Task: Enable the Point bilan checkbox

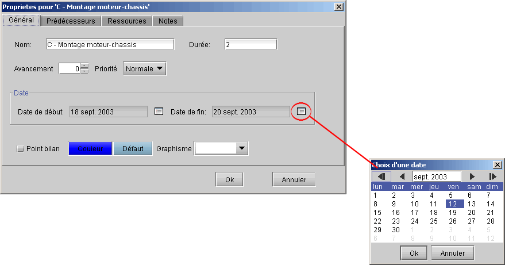Action: coord(21,149)
